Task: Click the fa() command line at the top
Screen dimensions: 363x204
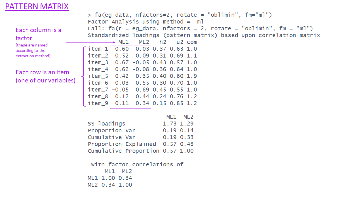Action: (180, 15)
